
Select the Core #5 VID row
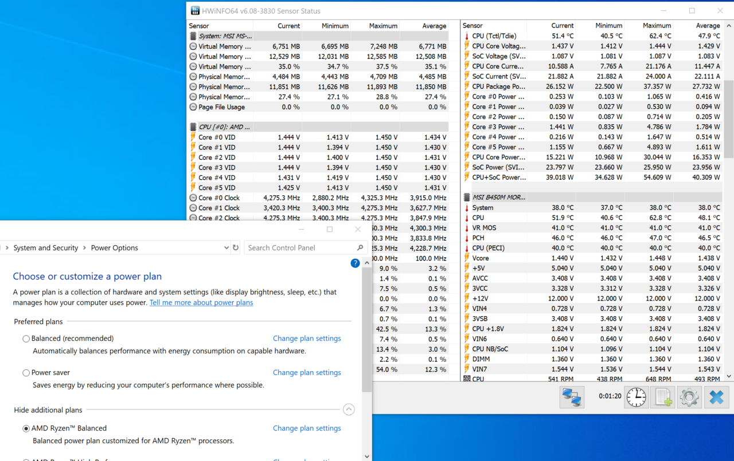pyautogui.click(x=318, y=188)
